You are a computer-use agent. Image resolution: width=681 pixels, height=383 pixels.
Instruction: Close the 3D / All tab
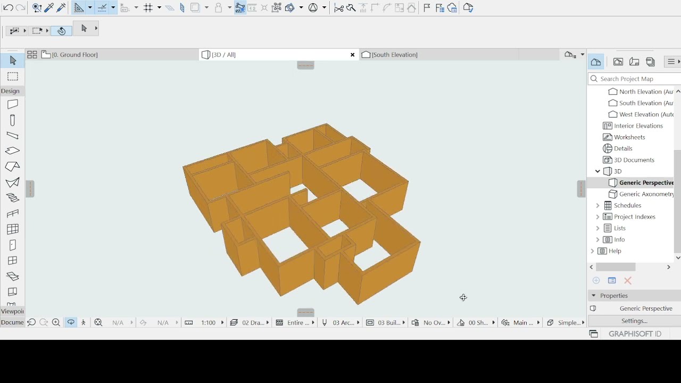pos(352,54)
